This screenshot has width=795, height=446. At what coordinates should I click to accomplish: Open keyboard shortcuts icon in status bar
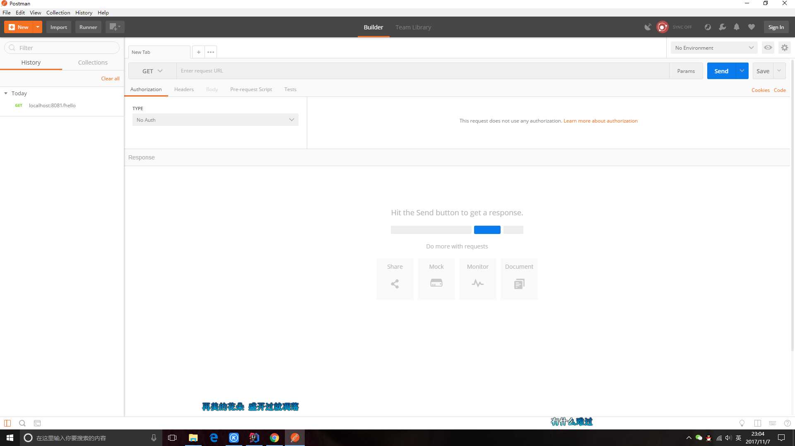tap(773, 423)
